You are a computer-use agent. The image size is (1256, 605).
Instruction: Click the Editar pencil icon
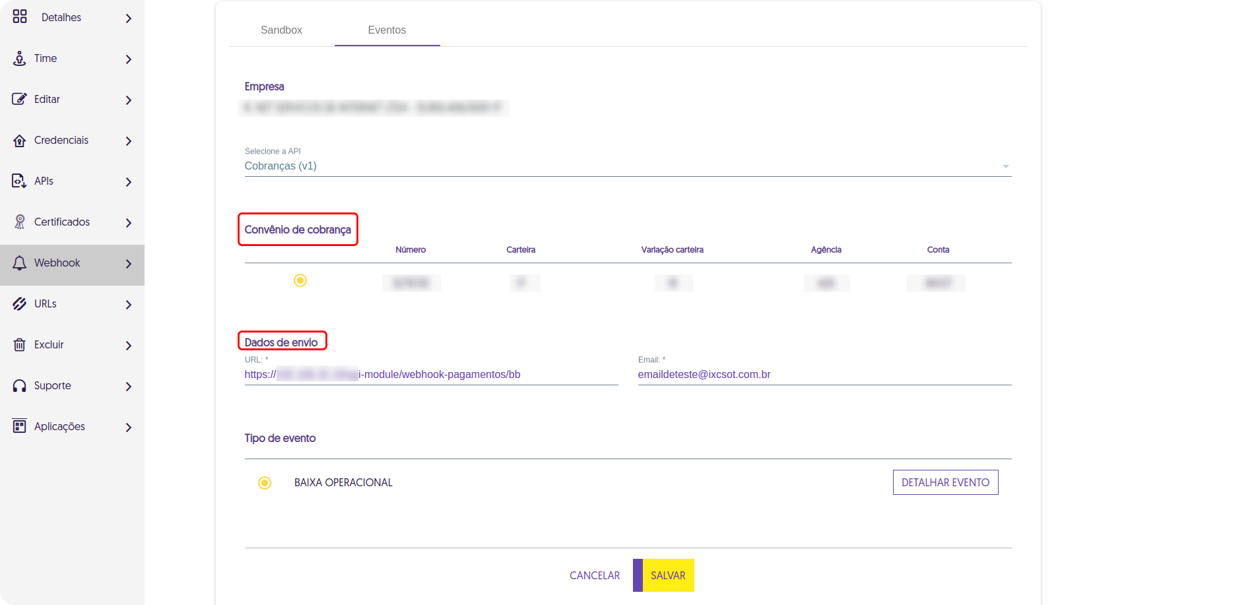click(20, 100)
